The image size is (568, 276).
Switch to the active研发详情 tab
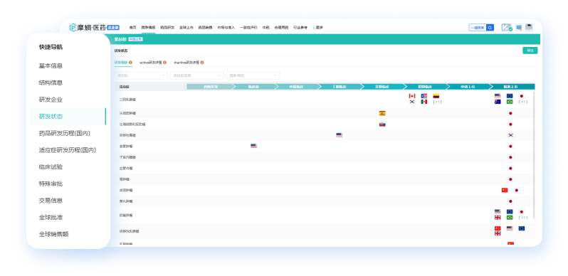point(151,63)
